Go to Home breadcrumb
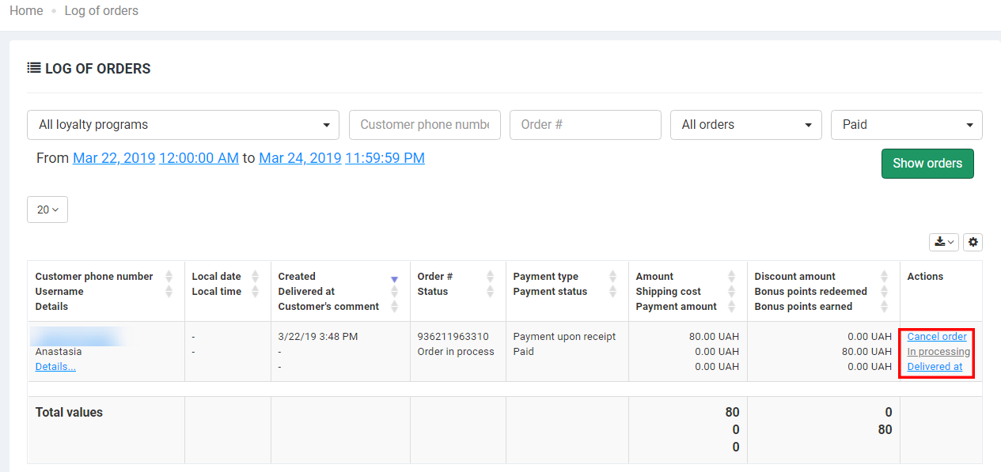 pyautogui.click(x=26, y=11)
